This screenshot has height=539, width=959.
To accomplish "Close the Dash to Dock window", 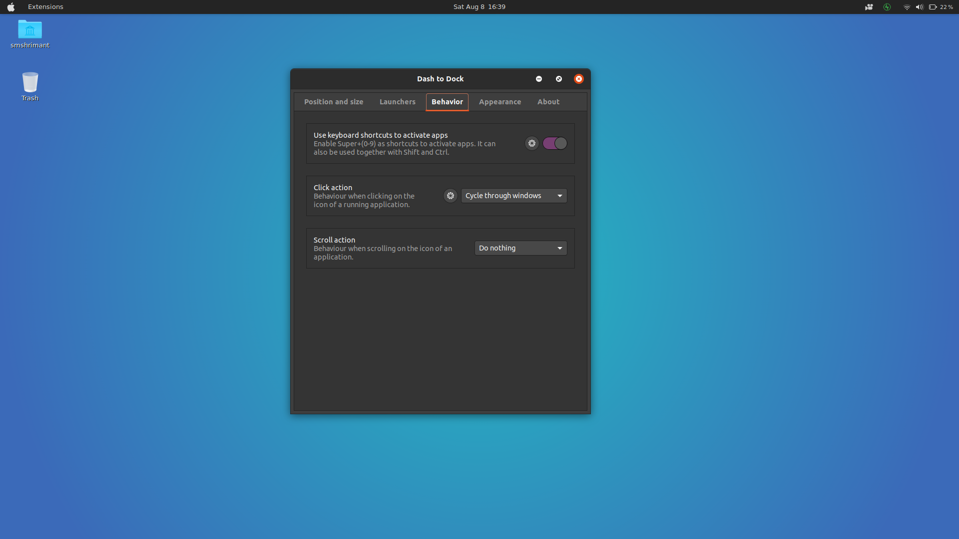I will [579, 79].
